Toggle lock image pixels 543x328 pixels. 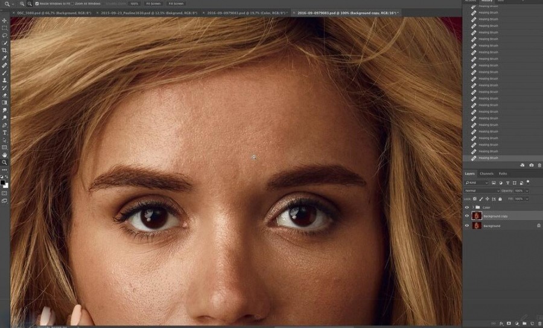(x=481, y=199)
